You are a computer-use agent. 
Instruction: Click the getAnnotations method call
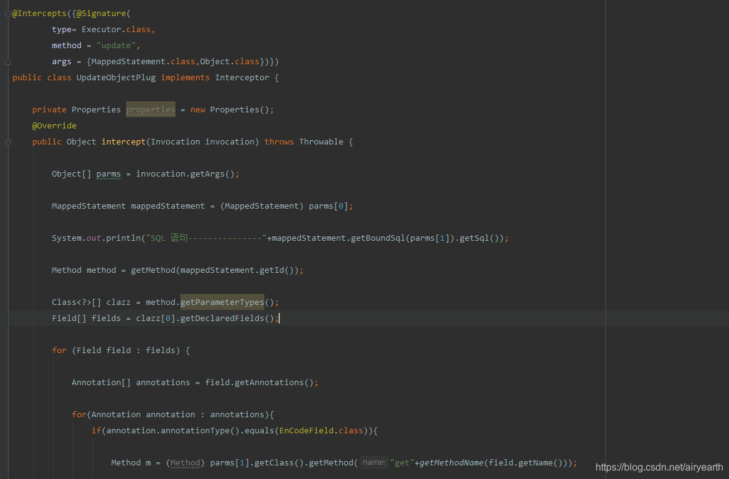click(x=269, y=382)
